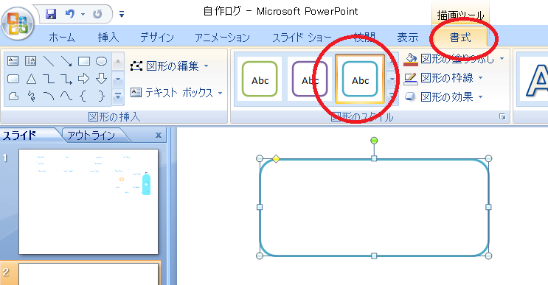
Task: Apply the green outline Abc shape style
Action: click(260, 79)
